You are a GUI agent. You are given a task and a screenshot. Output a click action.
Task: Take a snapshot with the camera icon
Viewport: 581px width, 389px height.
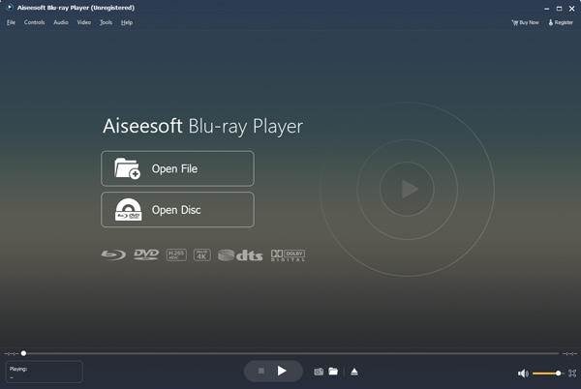tap(319, 372)
